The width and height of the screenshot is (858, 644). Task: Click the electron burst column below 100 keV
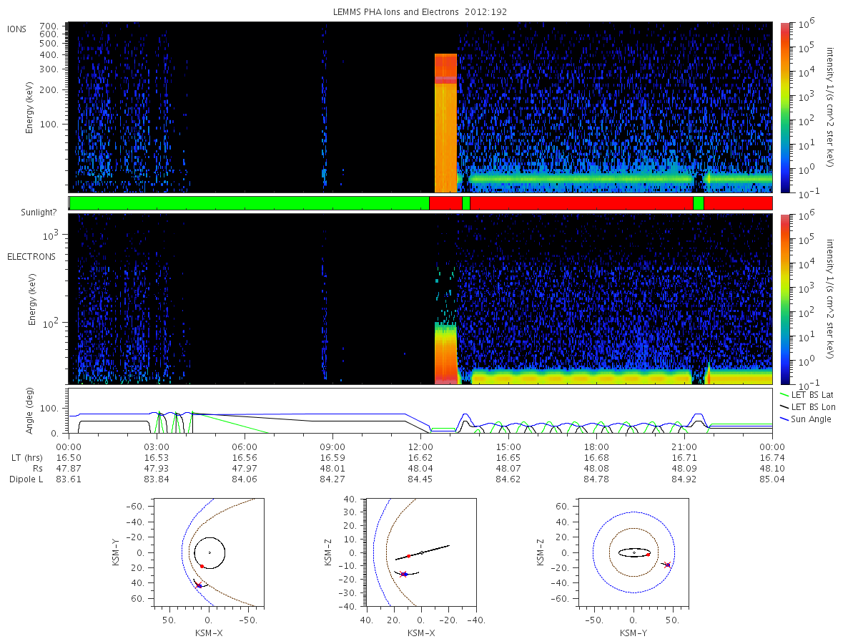(445, 353)
